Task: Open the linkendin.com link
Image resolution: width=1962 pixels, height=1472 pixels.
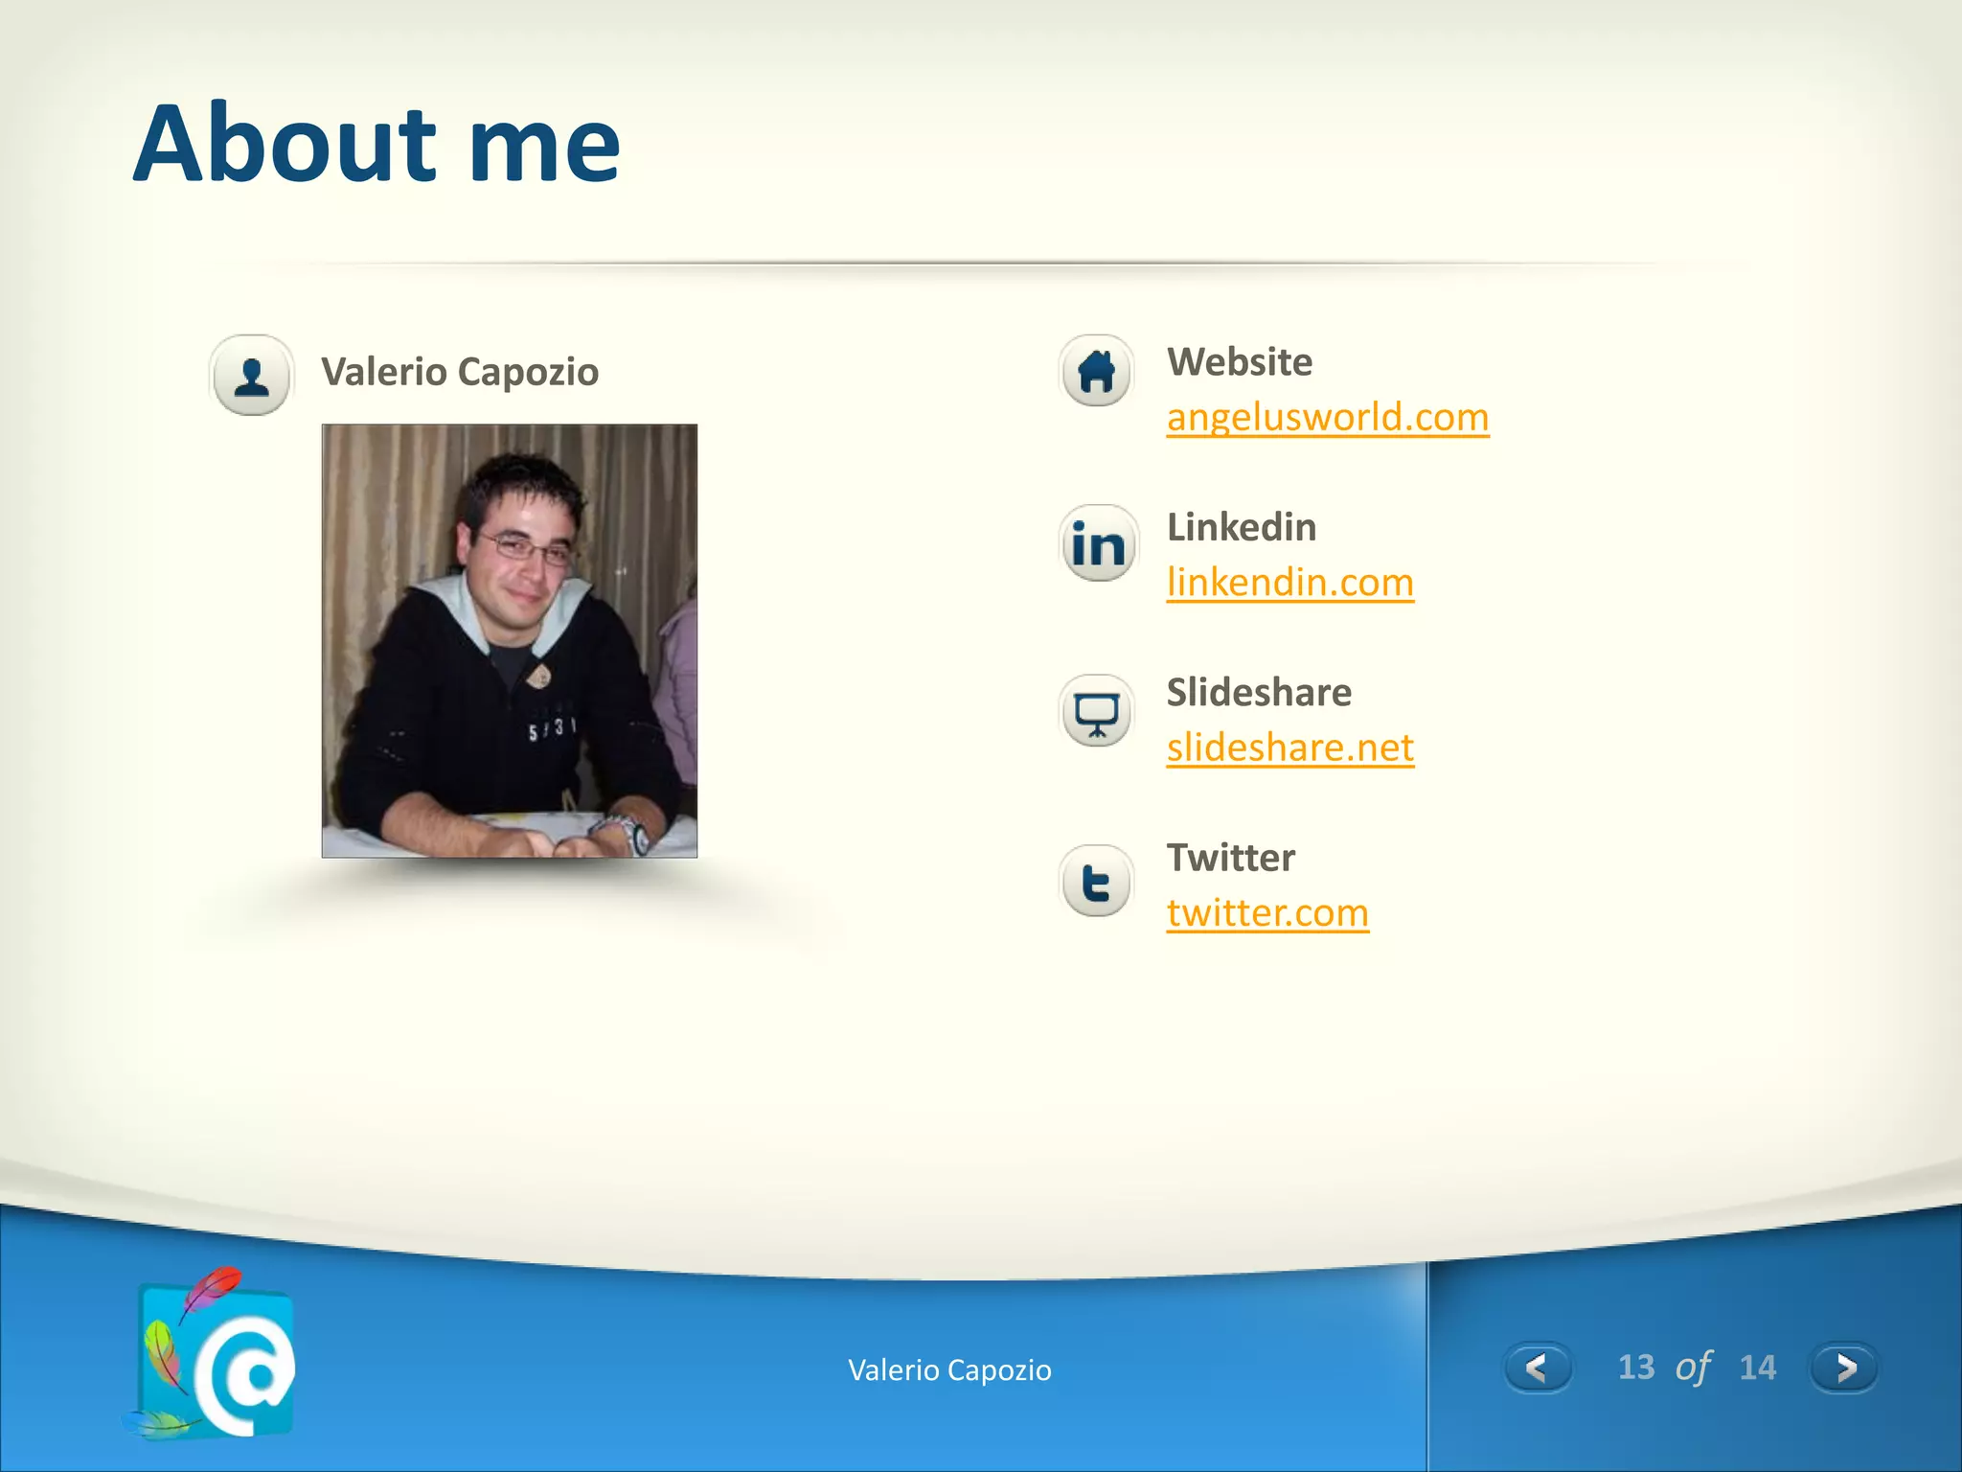Action: point(1290,583)
